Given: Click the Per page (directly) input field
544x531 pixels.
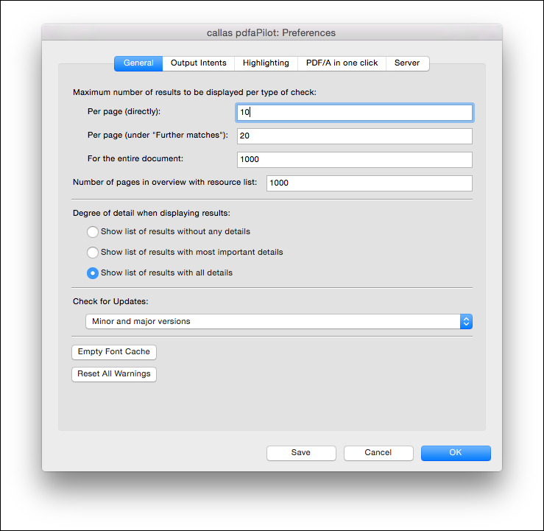Looking at the screenshot, I should click(x=355, y=113).
